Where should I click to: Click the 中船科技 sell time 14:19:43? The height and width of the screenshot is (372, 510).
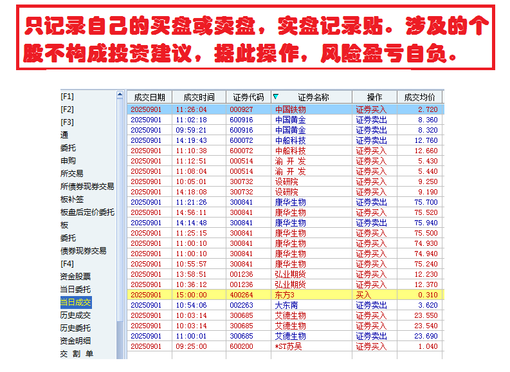coord(191,140)
